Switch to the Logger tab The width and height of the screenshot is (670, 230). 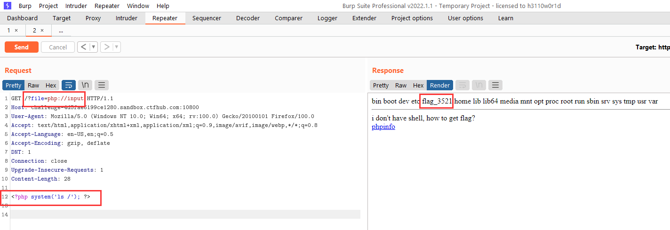point(327,18)
